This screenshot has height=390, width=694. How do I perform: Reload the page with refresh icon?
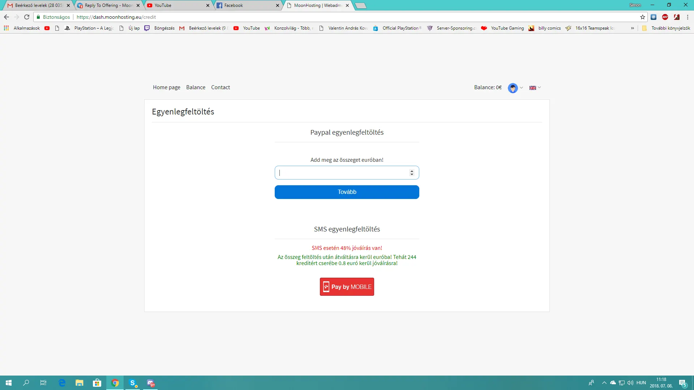[27, 17]
